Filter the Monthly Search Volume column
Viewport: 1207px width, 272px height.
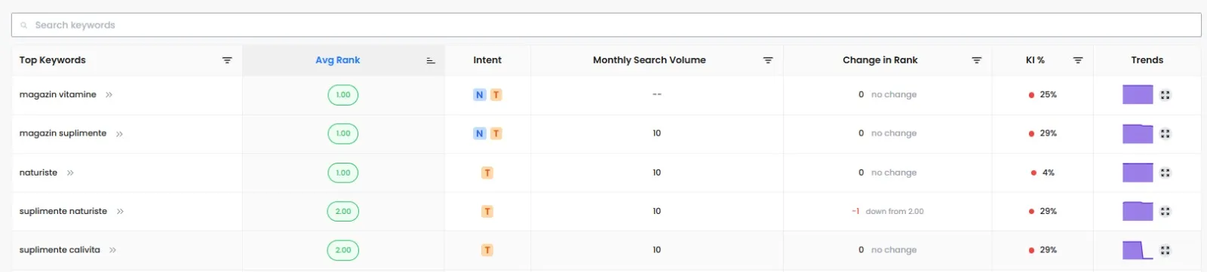click(768, 60)
